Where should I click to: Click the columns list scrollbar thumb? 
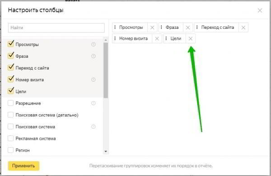(106, 70)
